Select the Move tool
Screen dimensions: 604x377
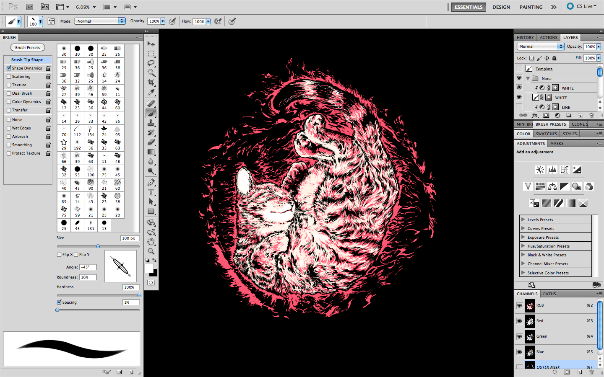pyautogui.click(x=151, y=44)
